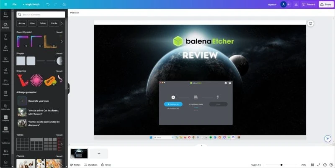
Task: Insert the first neon corner frame
Action: click(23, 41)
